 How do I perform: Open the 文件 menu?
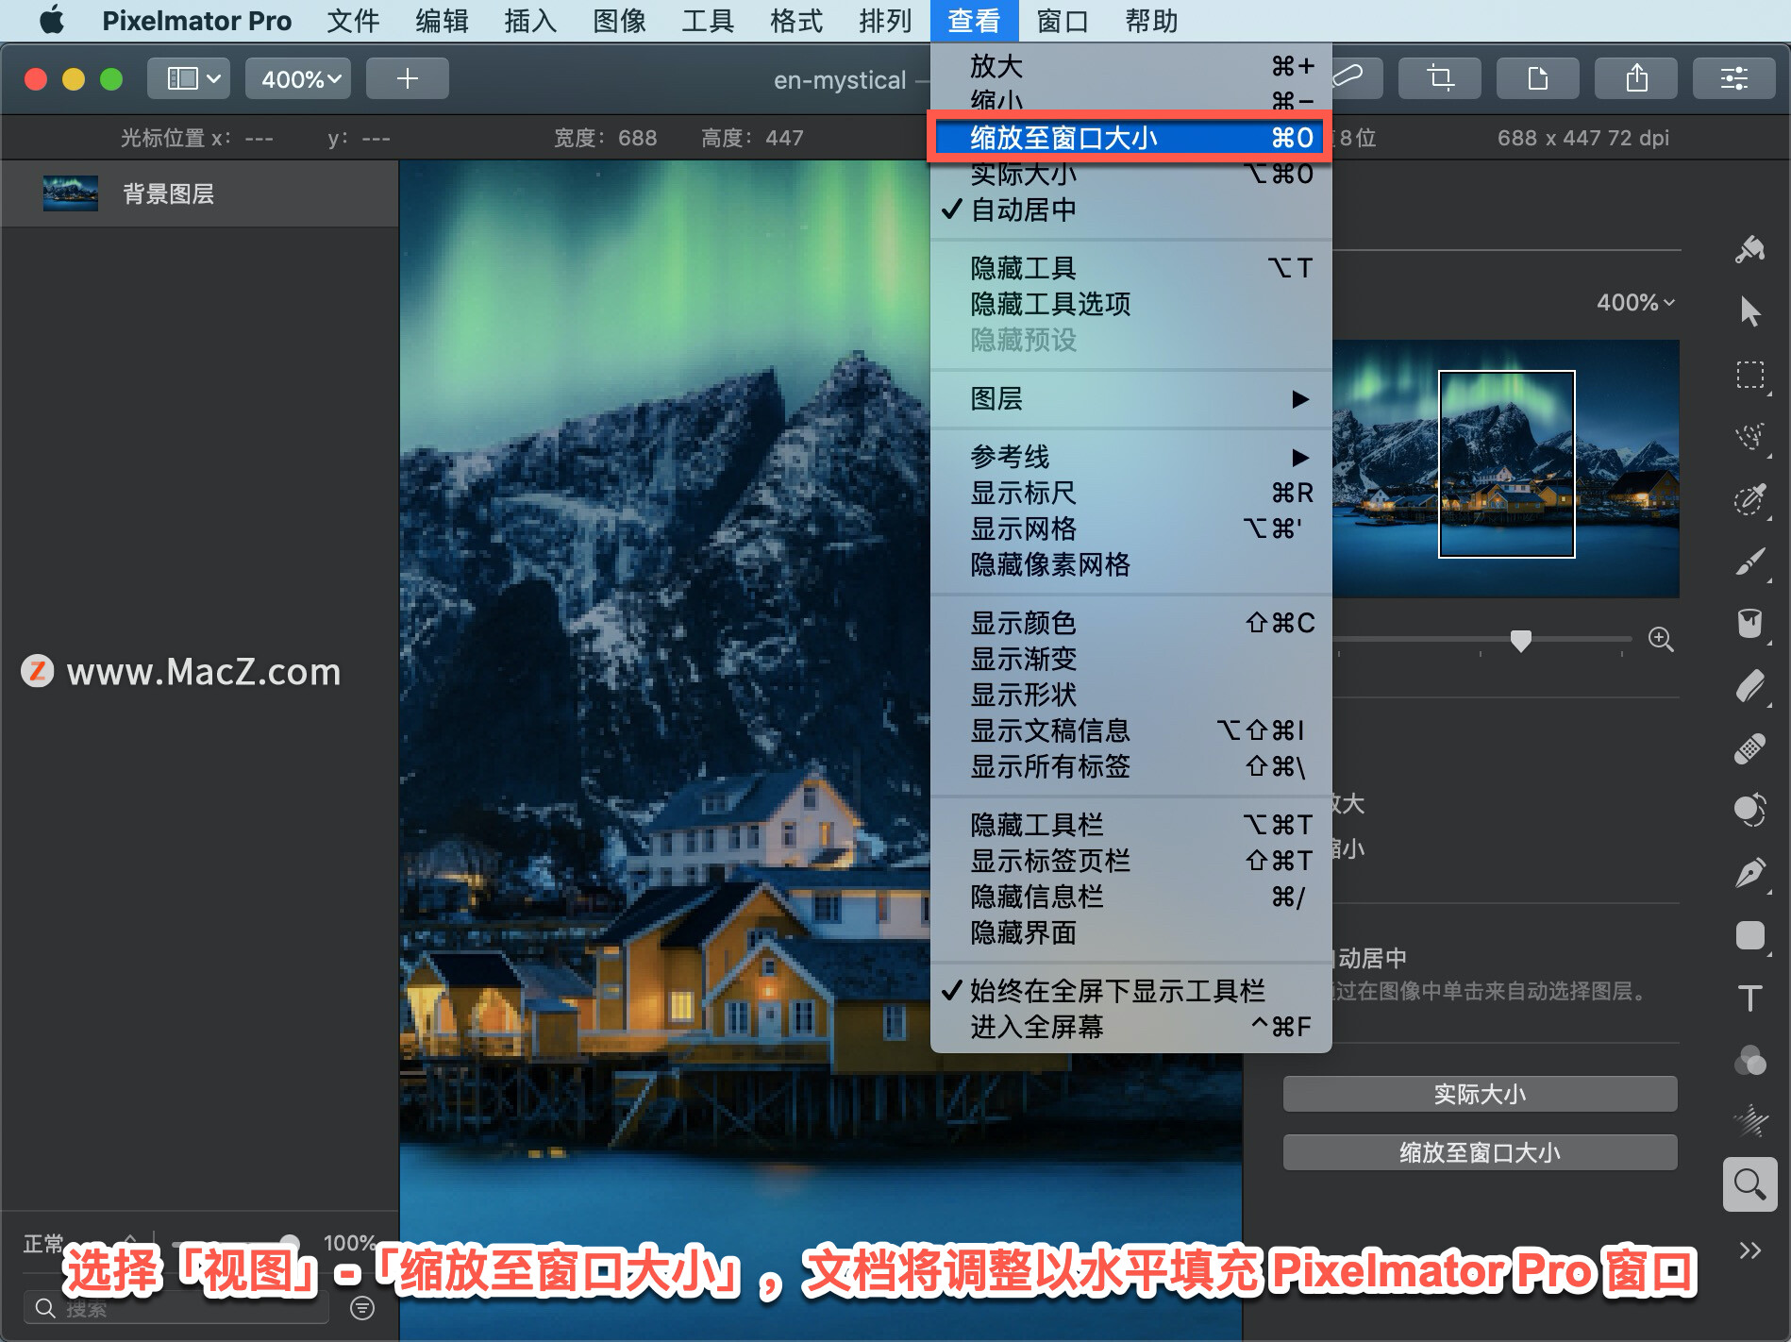coord(353,21)
